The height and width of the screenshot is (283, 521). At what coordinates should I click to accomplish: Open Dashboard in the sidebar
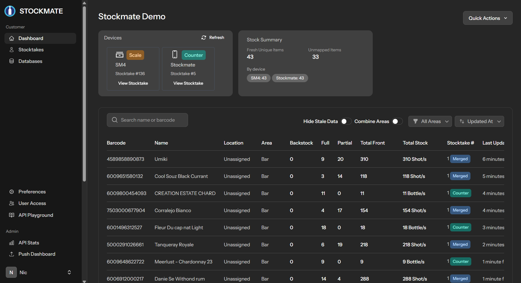click(40, 38)
